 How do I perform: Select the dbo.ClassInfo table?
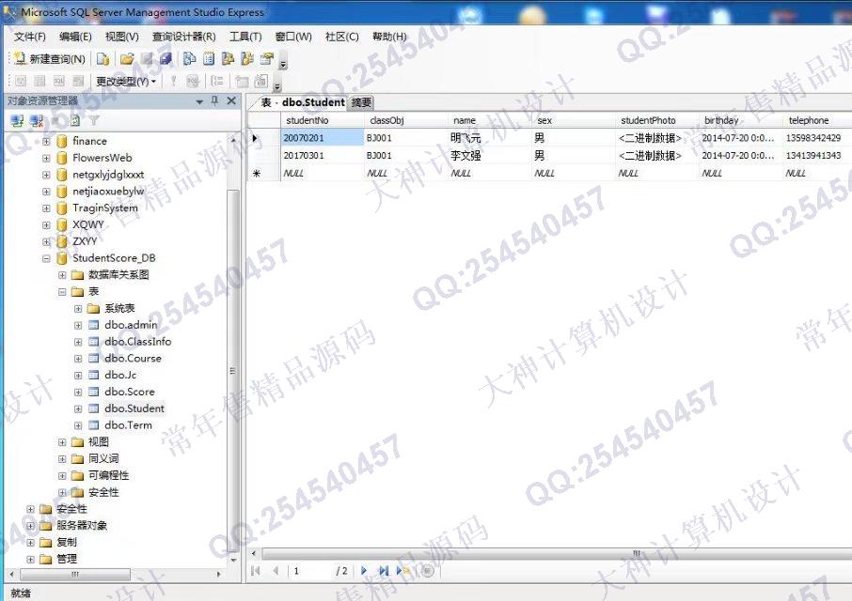(137, 341)
